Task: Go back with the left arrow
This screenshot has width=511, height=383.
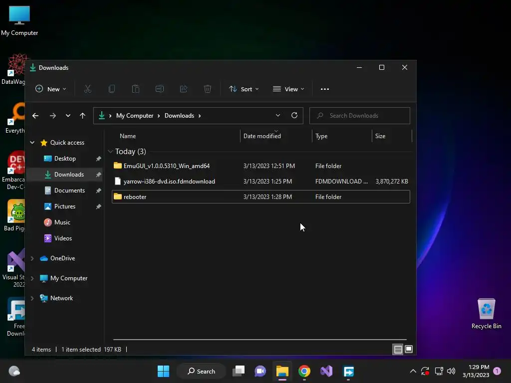Action: click(x=35, y=116)
